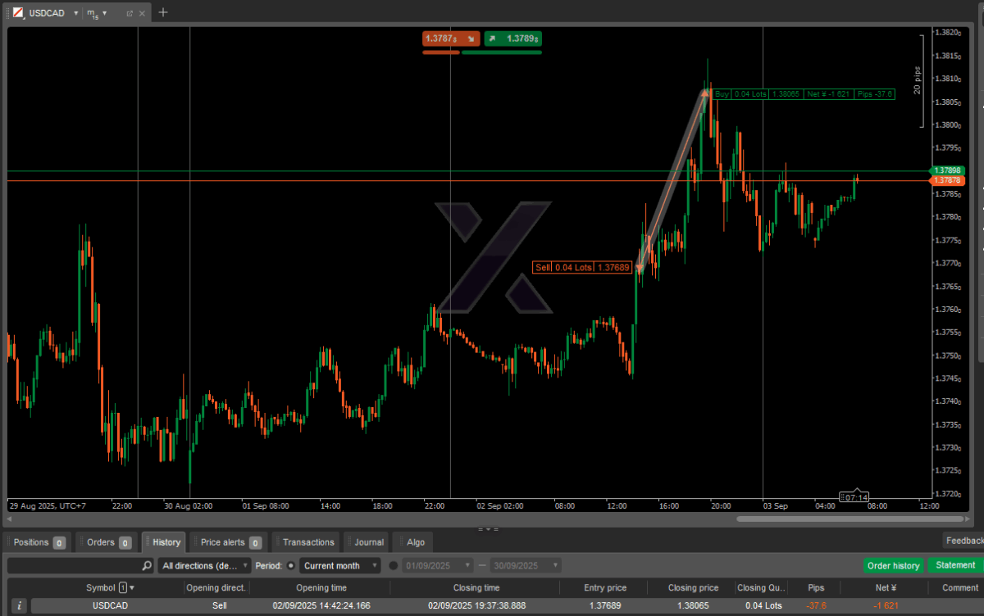
Task: Click the search magnifier icon in History
Action: pyautogui.click(x=147, y=565)
